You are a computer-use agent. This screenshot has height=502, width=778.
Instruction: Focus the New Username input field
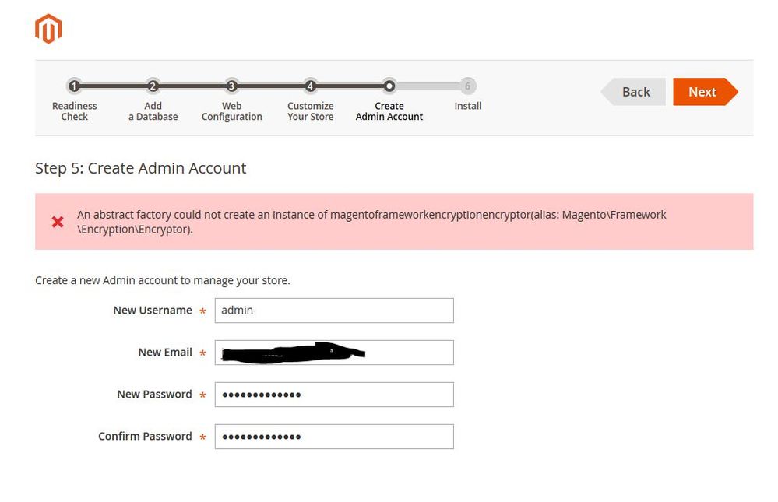point(333,311)
